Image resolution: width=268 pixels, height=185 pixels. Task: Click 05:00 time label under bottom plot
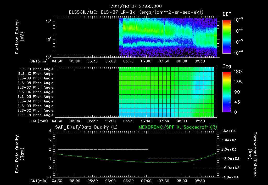[x=75, y=181]
